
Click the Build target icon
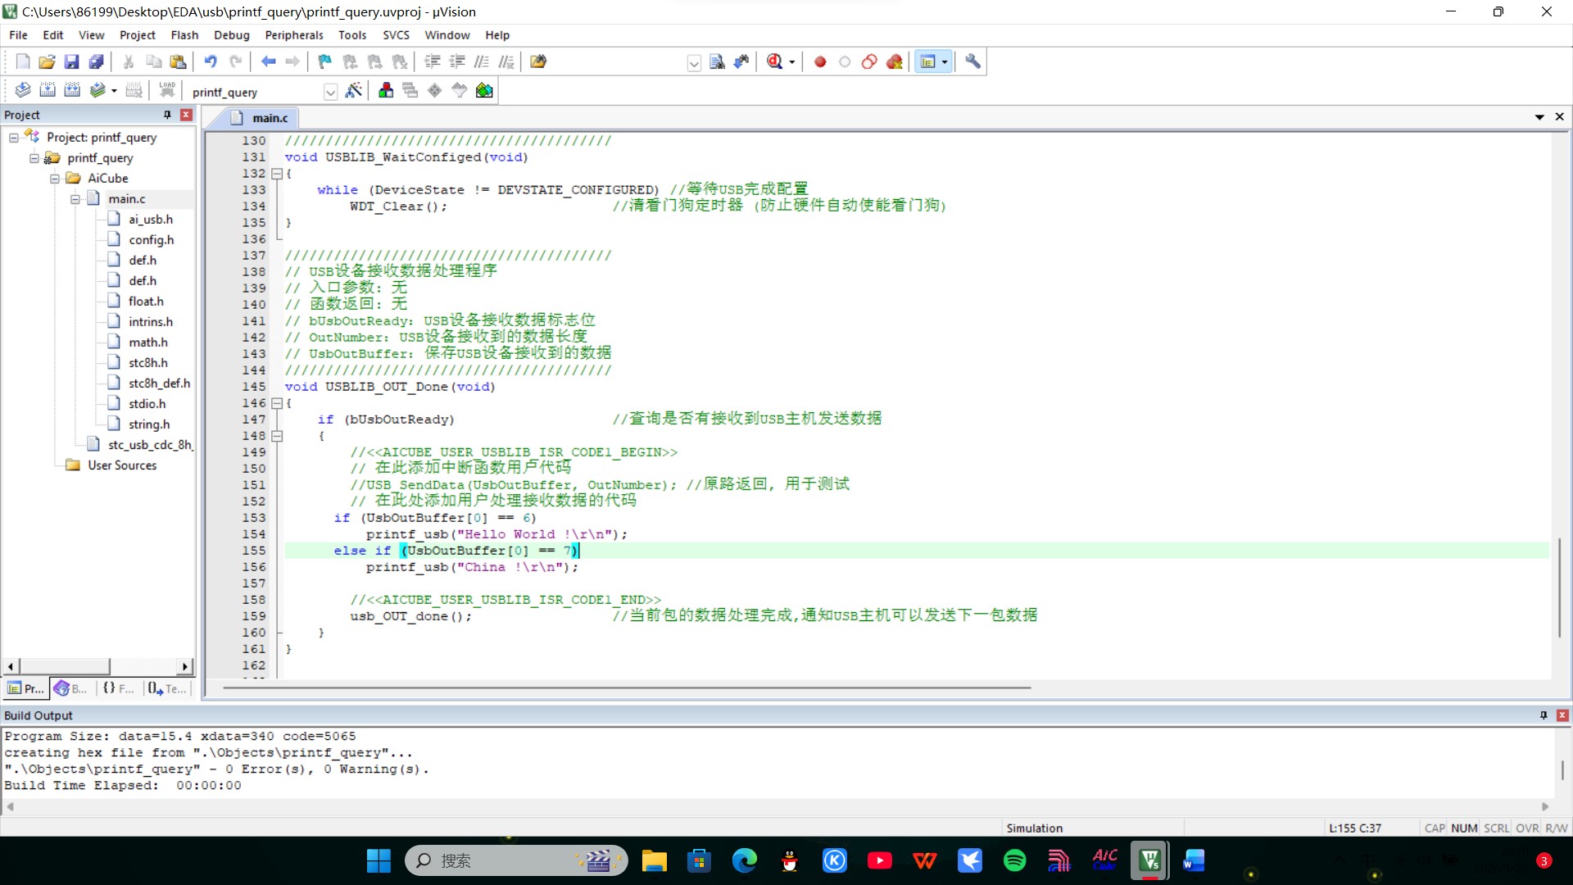click(x=48, y=91)
